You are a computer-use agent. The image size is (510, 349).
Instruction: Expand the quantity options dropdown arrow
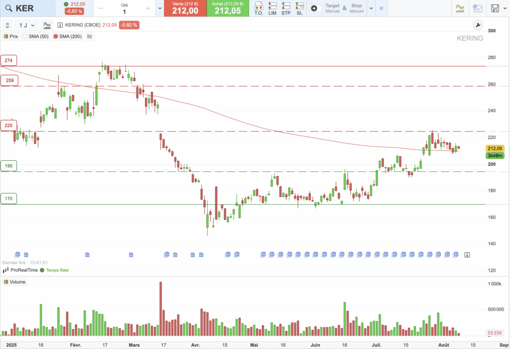tap(160, 8)
